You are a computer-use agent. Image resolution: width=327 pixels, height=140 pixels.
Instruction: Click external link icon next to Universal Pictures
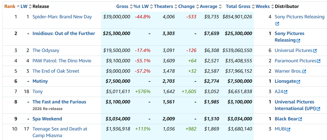tap(315, 51)
